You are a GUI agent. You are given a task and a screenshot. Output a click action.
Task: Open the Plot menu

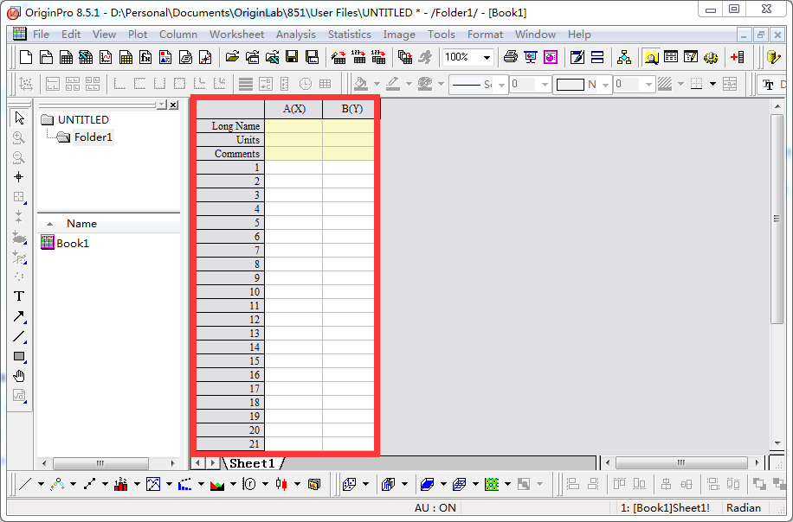[138, 35]
